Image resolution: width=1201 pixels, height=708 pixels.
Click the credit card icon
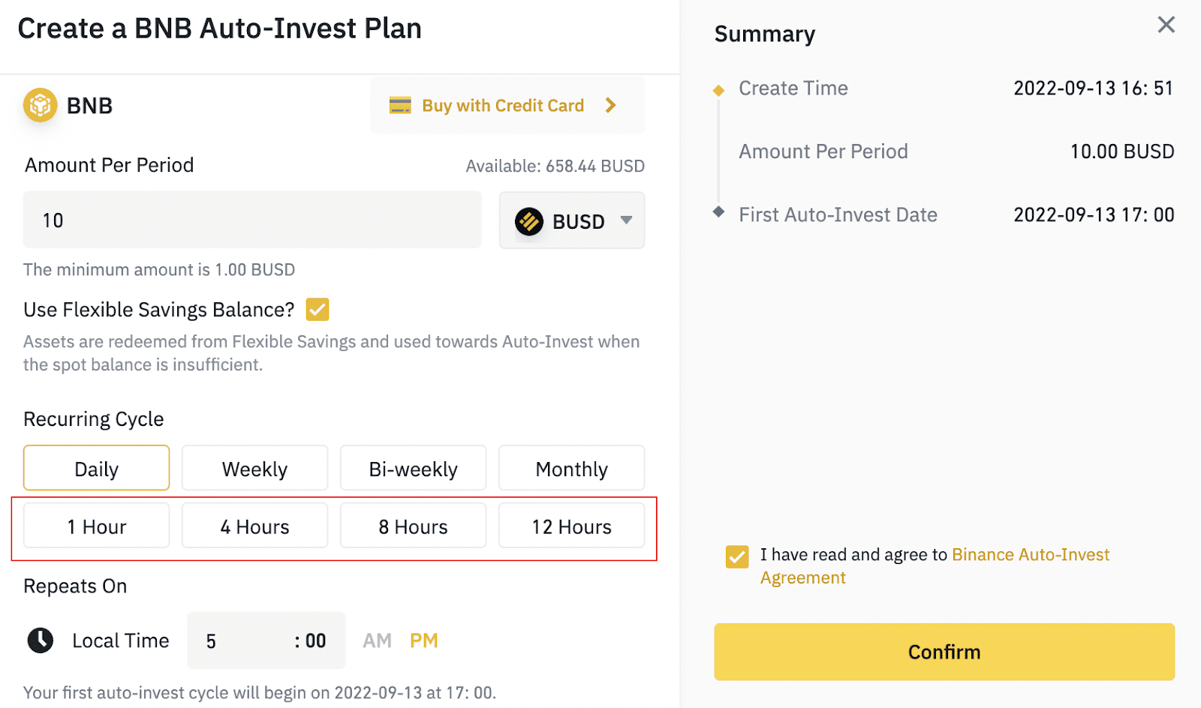[x=400, y=106]
